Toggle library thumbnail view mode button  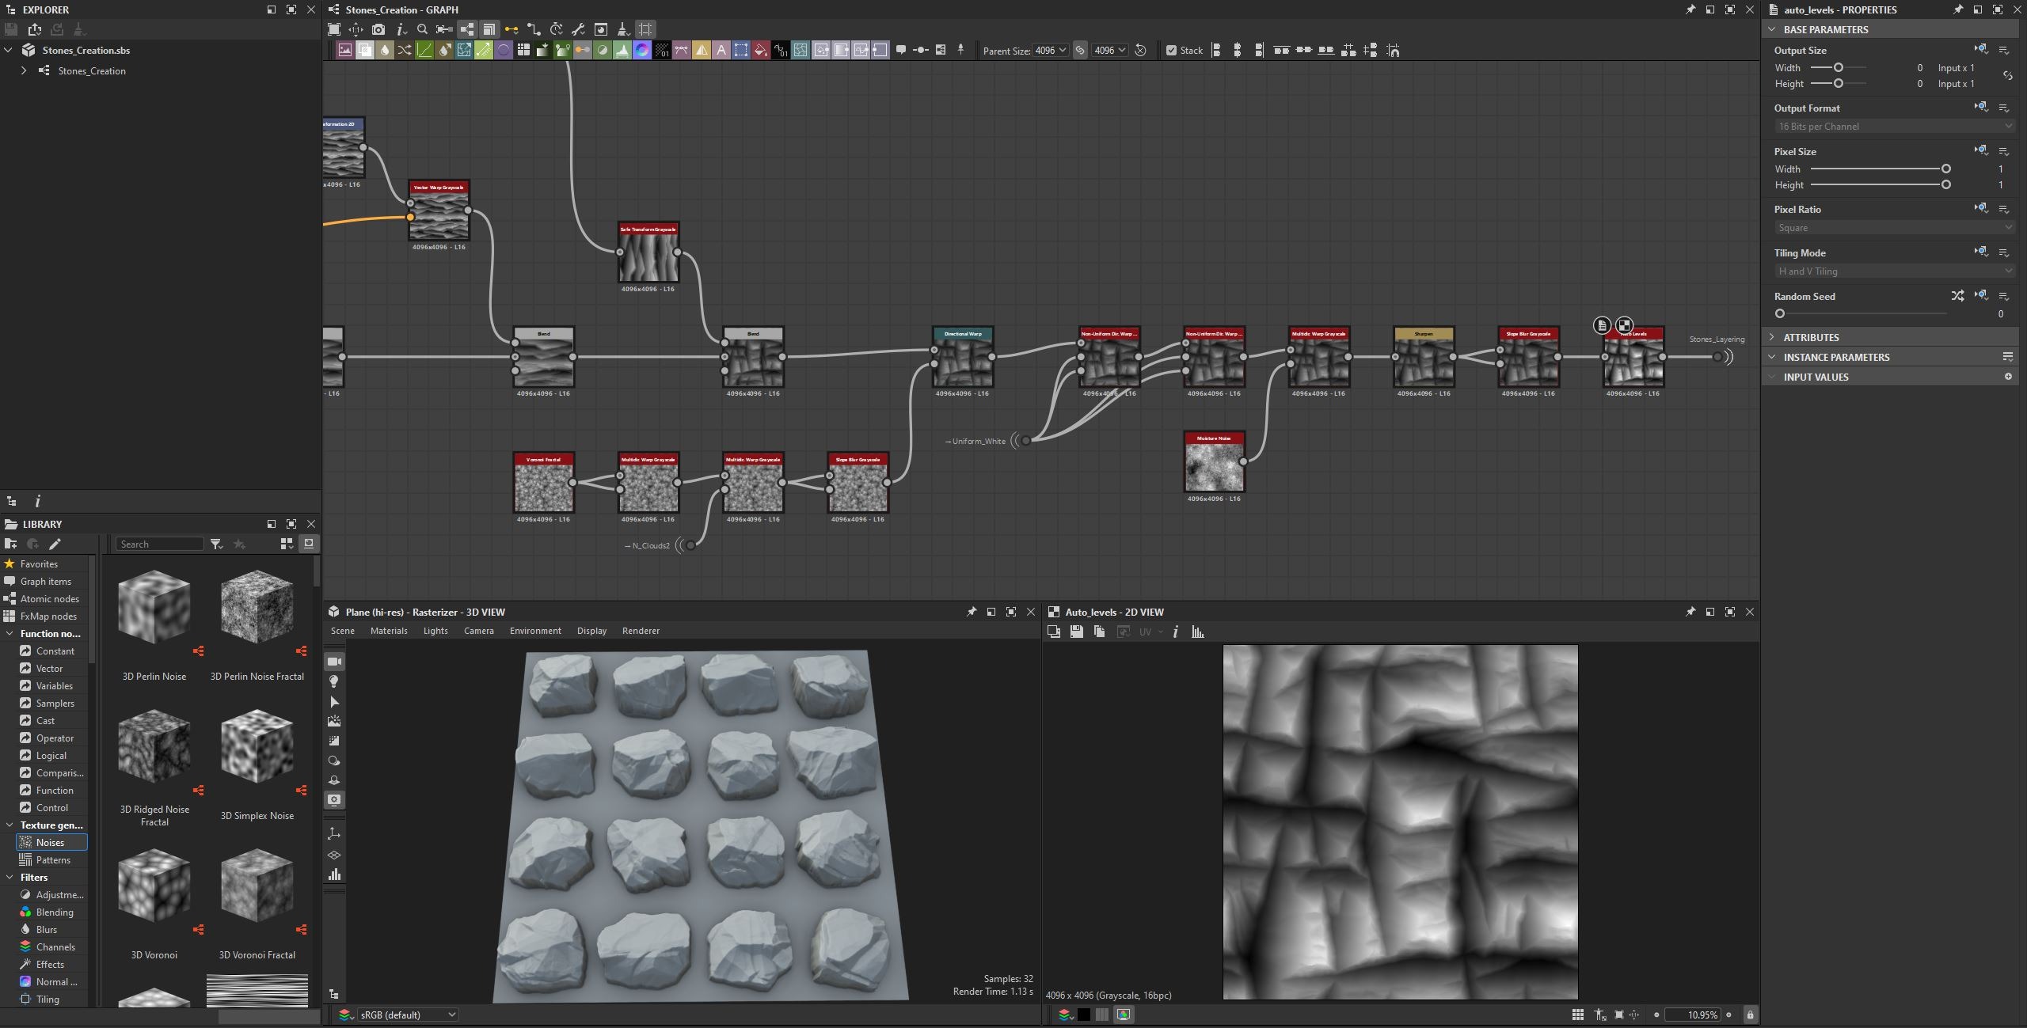pyautogui.click(x=287, y=544)
